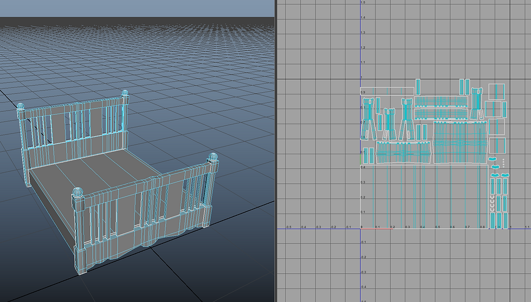Click the 1.3 label on the vertical axis
Image resolution: width=531 pixels, height=302 pixels.
[x=363, y=33]
